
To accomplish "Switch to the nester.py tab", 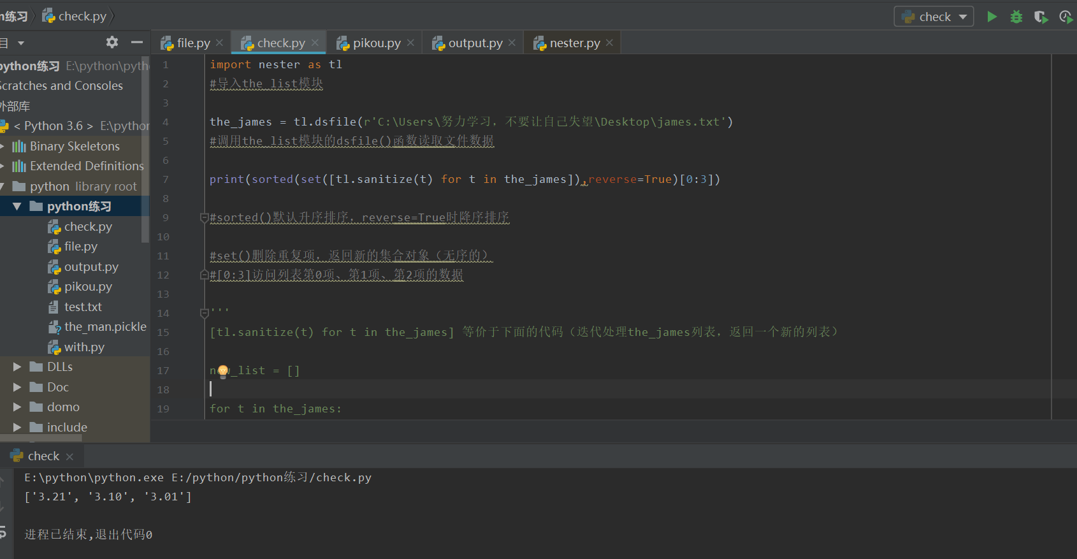I will click(574, 43).
